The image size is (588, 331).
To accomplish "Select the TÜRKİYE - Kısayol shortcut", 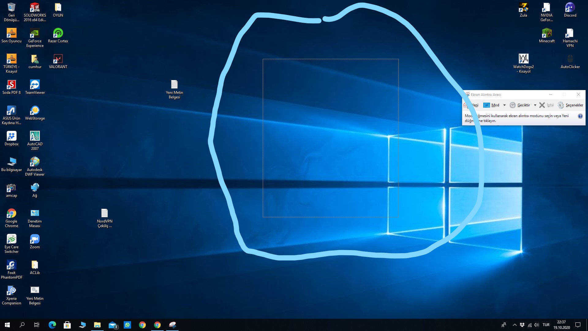I will [11, 63].
